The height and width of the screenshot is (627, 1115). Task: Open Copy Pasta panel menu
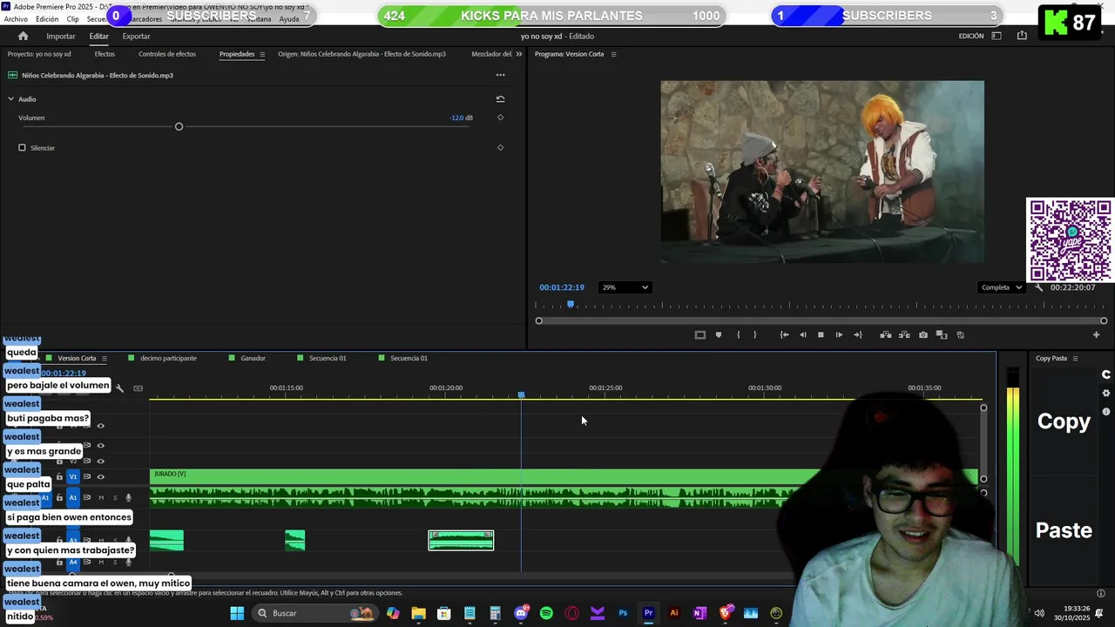(x=1075, y=358)
